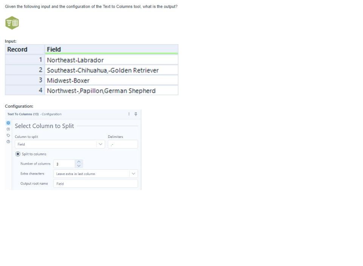Click the upward stepper arrow for Number of columns
The height and width of the screenshot is (266, 363).
pyautogui.click(x=79, y=162)
